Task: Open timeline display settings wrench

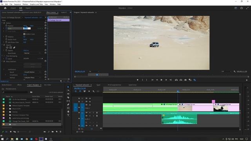Action: coord(93,91)
